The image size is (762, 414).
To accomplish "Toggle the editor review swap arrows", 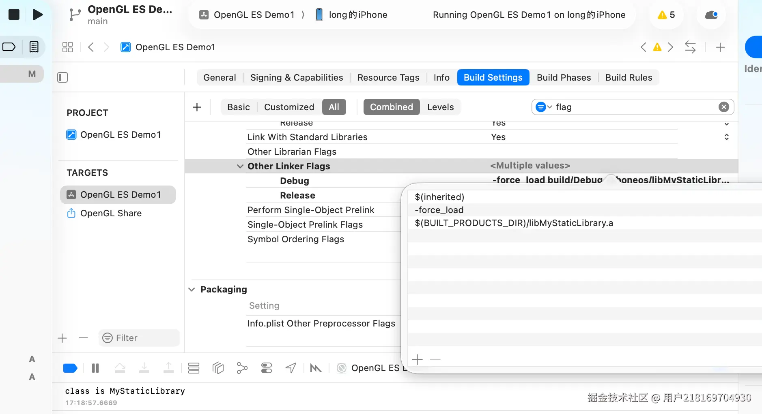I will coord(690,47).
